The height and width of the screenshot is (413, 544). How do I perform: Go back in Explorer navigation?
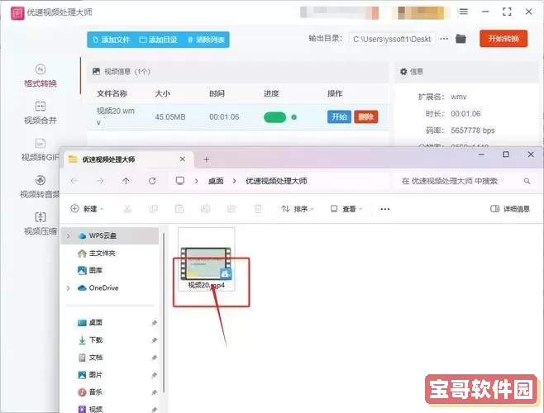click(74, 181)
